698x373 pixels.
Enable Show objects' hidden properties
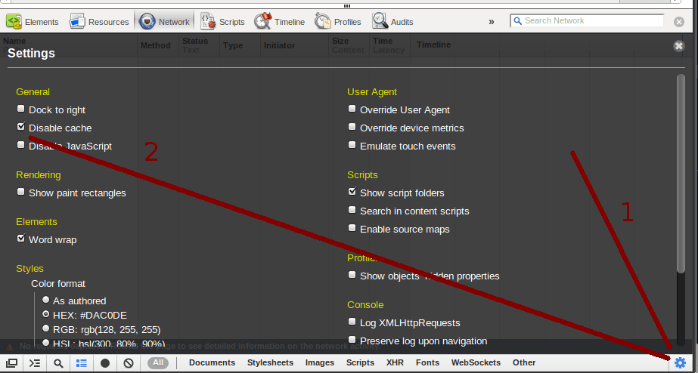point(352,274)
